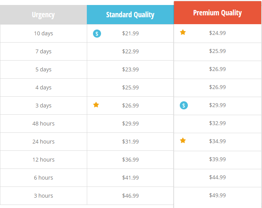Pick the $49.99 Premium 3 hours price
The width and height of the screenshot is (262, 208).
coord(217,195)
